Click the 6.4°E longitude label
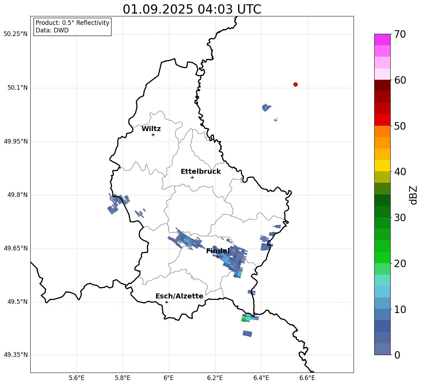This screenshot has width=422, height=385. tap(261, 378)
